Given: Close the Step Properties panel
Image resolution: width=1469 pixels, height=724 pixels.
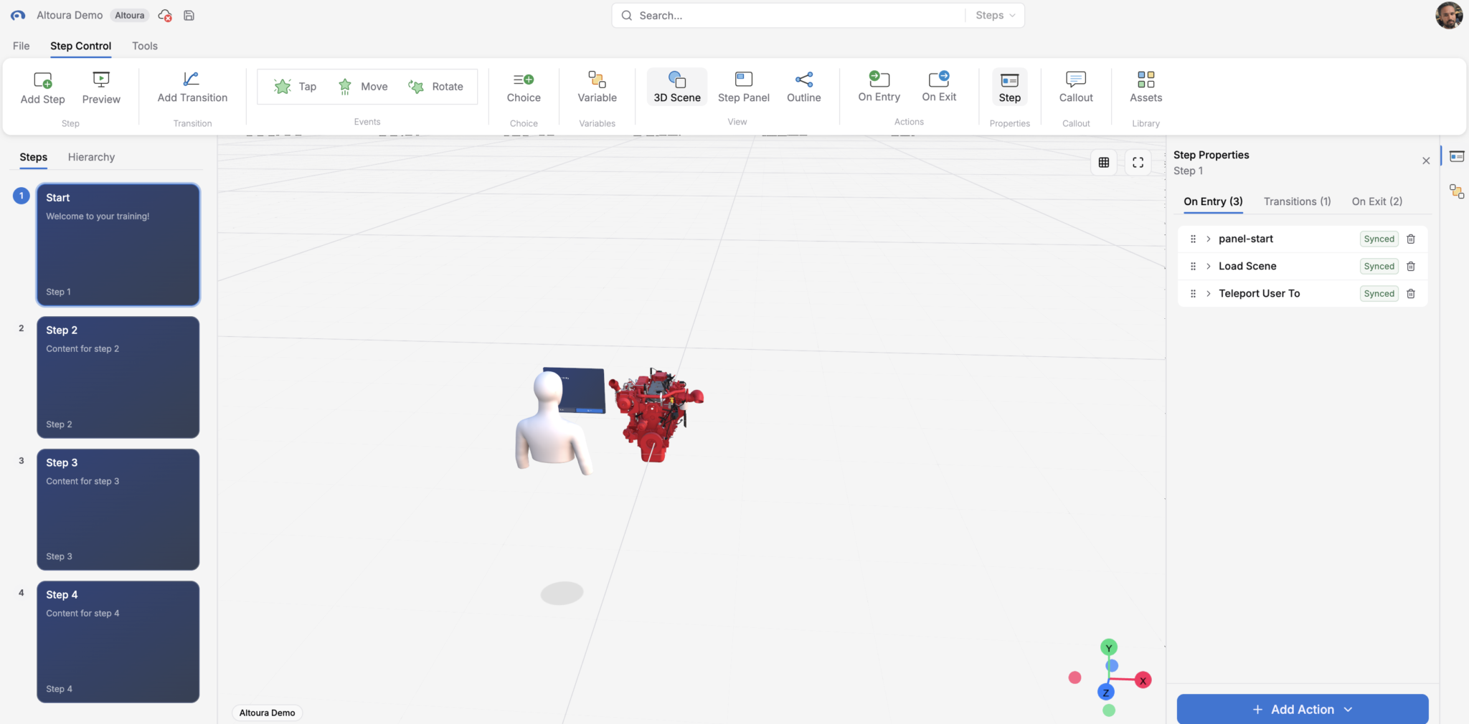Looking at the screenshot, I should point(1426,161).
